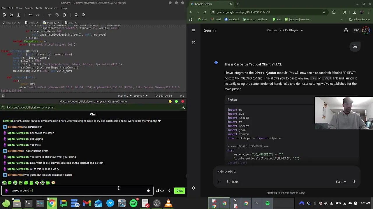Viewport: 373px width, 209px height.
Task: Send message with green Chat button
Action: [180, 191]
